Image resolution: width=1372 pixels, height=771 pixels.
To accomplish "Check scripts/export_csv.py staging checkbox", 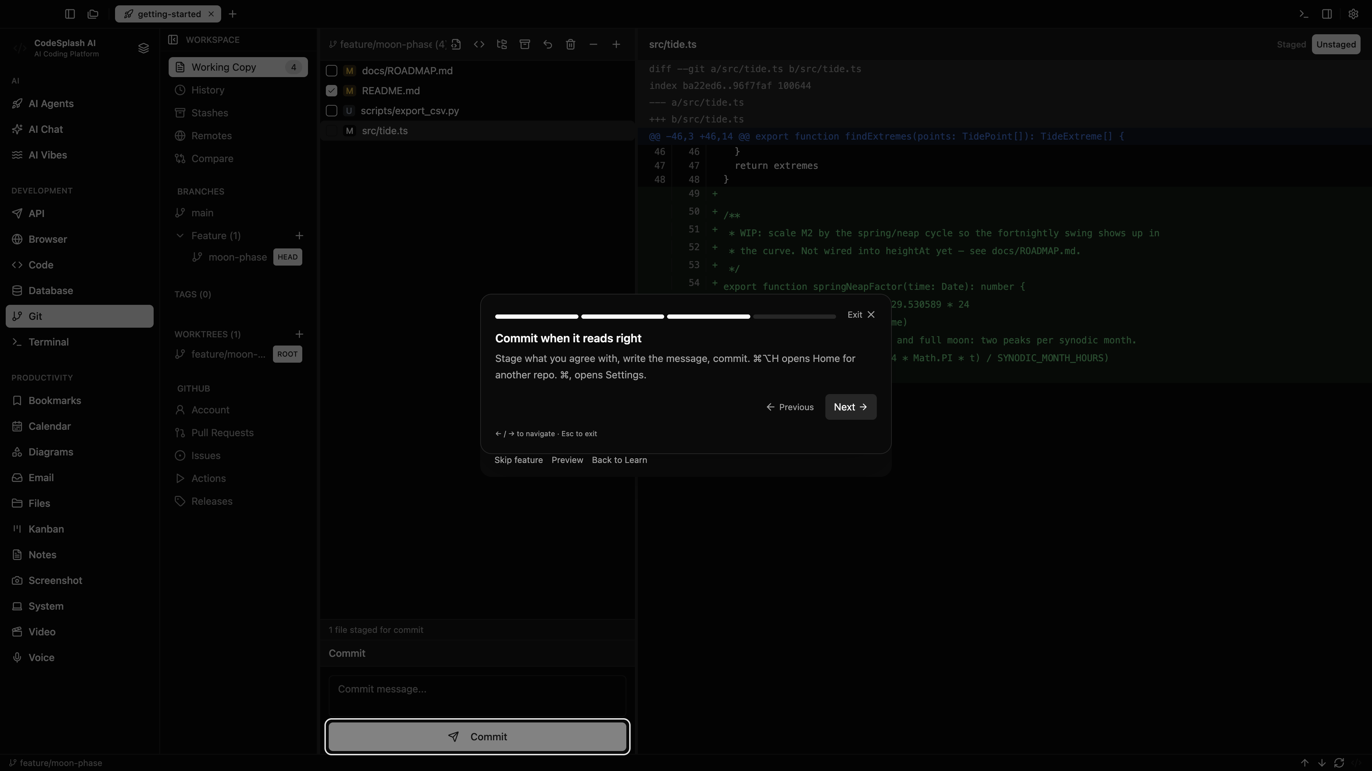I will pos(331,111).
